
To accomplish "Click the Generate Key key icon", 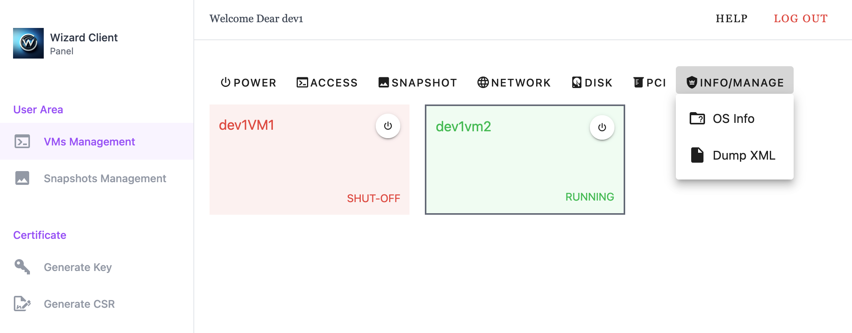I will [x=22, y=267].
